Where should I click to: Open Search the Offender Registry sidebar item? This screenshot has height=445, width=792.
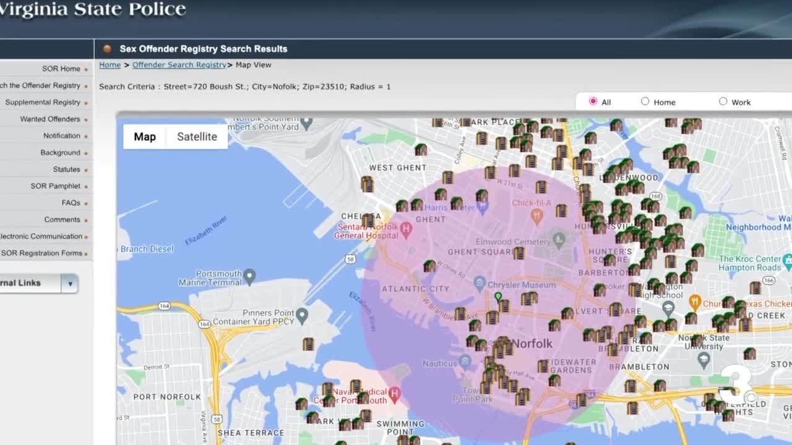point(40,85)
